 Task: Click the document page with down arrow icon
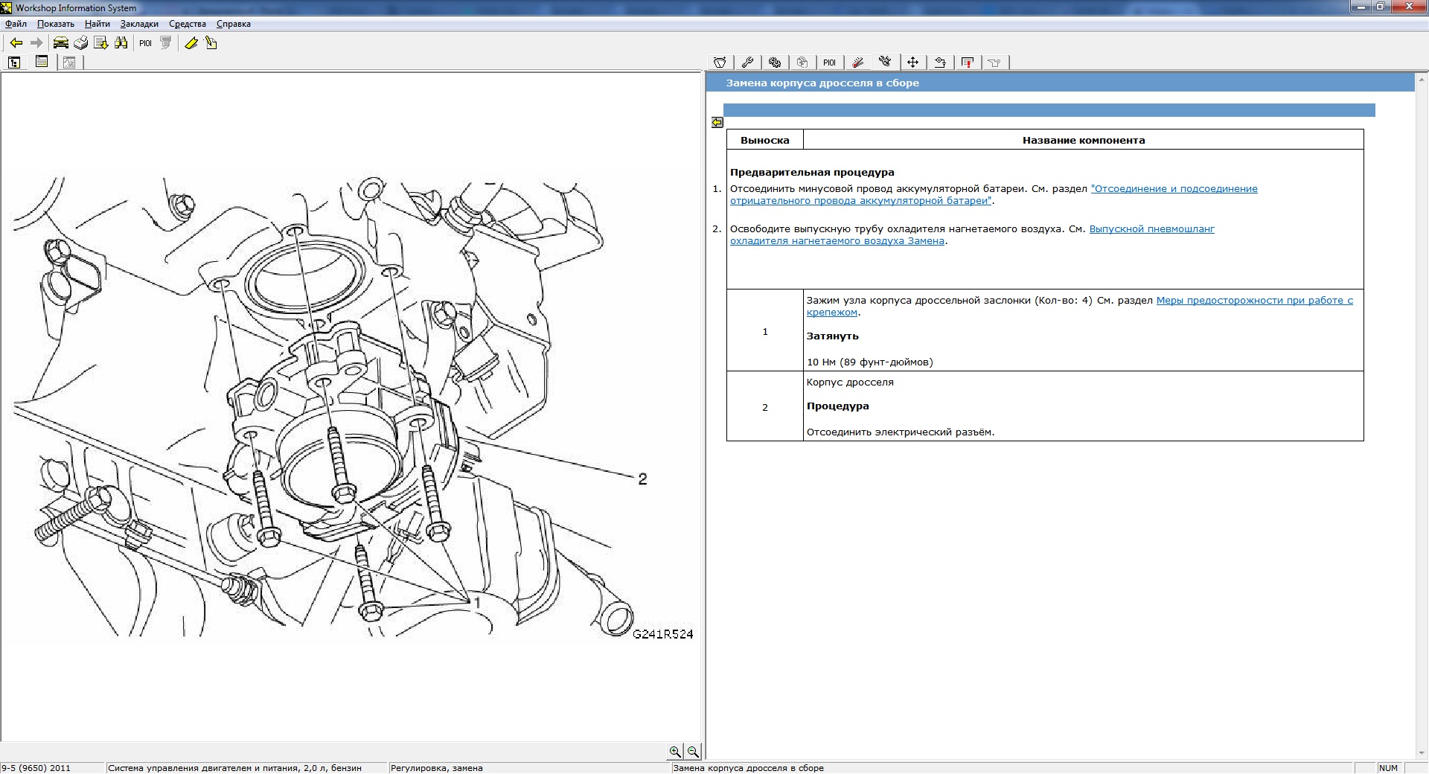101,43
